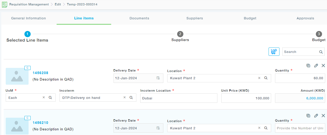Switch to the Documents tab

pyautogui.click(x=139, y=18)
